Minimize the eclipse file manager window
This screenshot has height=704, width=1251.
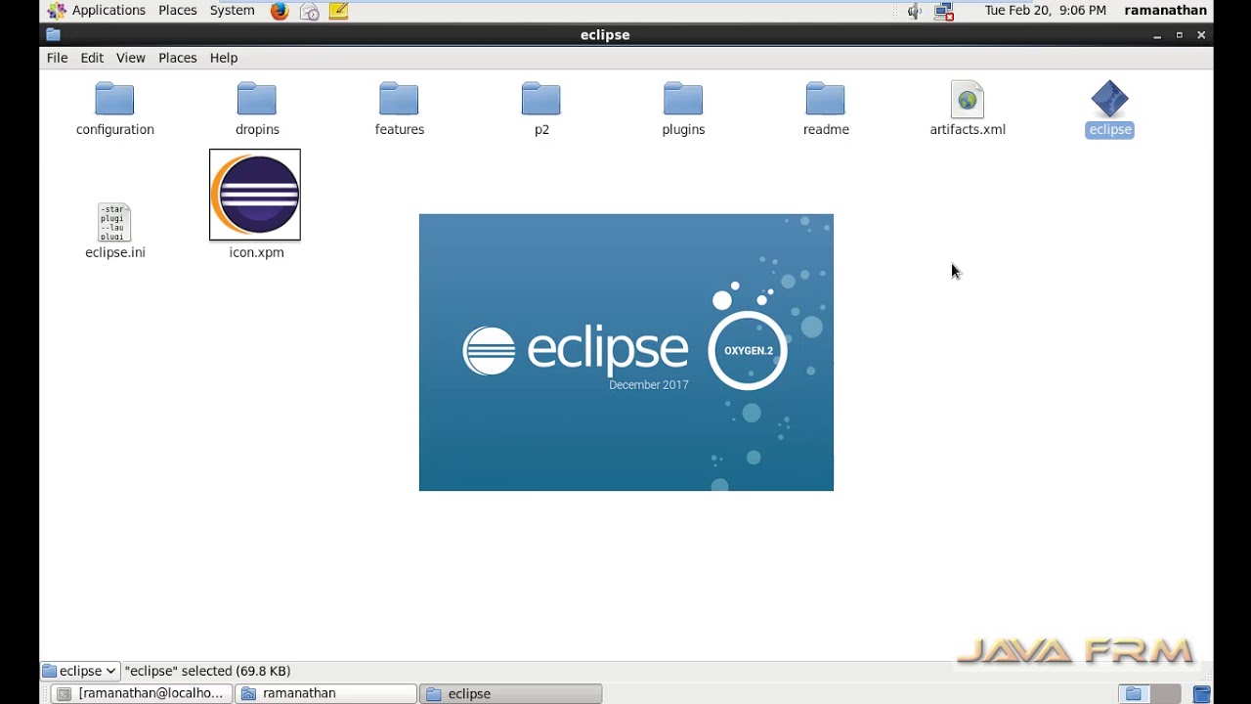pos(1157,35)
